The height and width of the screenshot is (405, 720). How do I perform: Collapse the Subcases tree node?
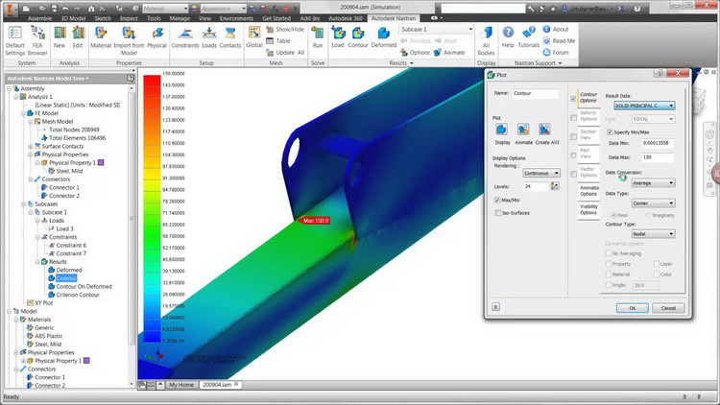click(x=23, y=203)
